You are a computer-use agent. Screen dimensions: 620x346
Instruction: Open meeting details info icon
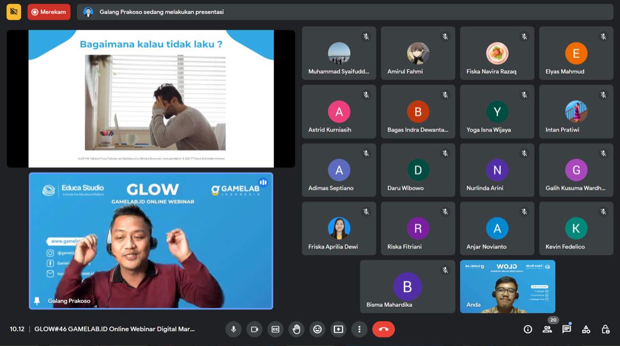528,330
